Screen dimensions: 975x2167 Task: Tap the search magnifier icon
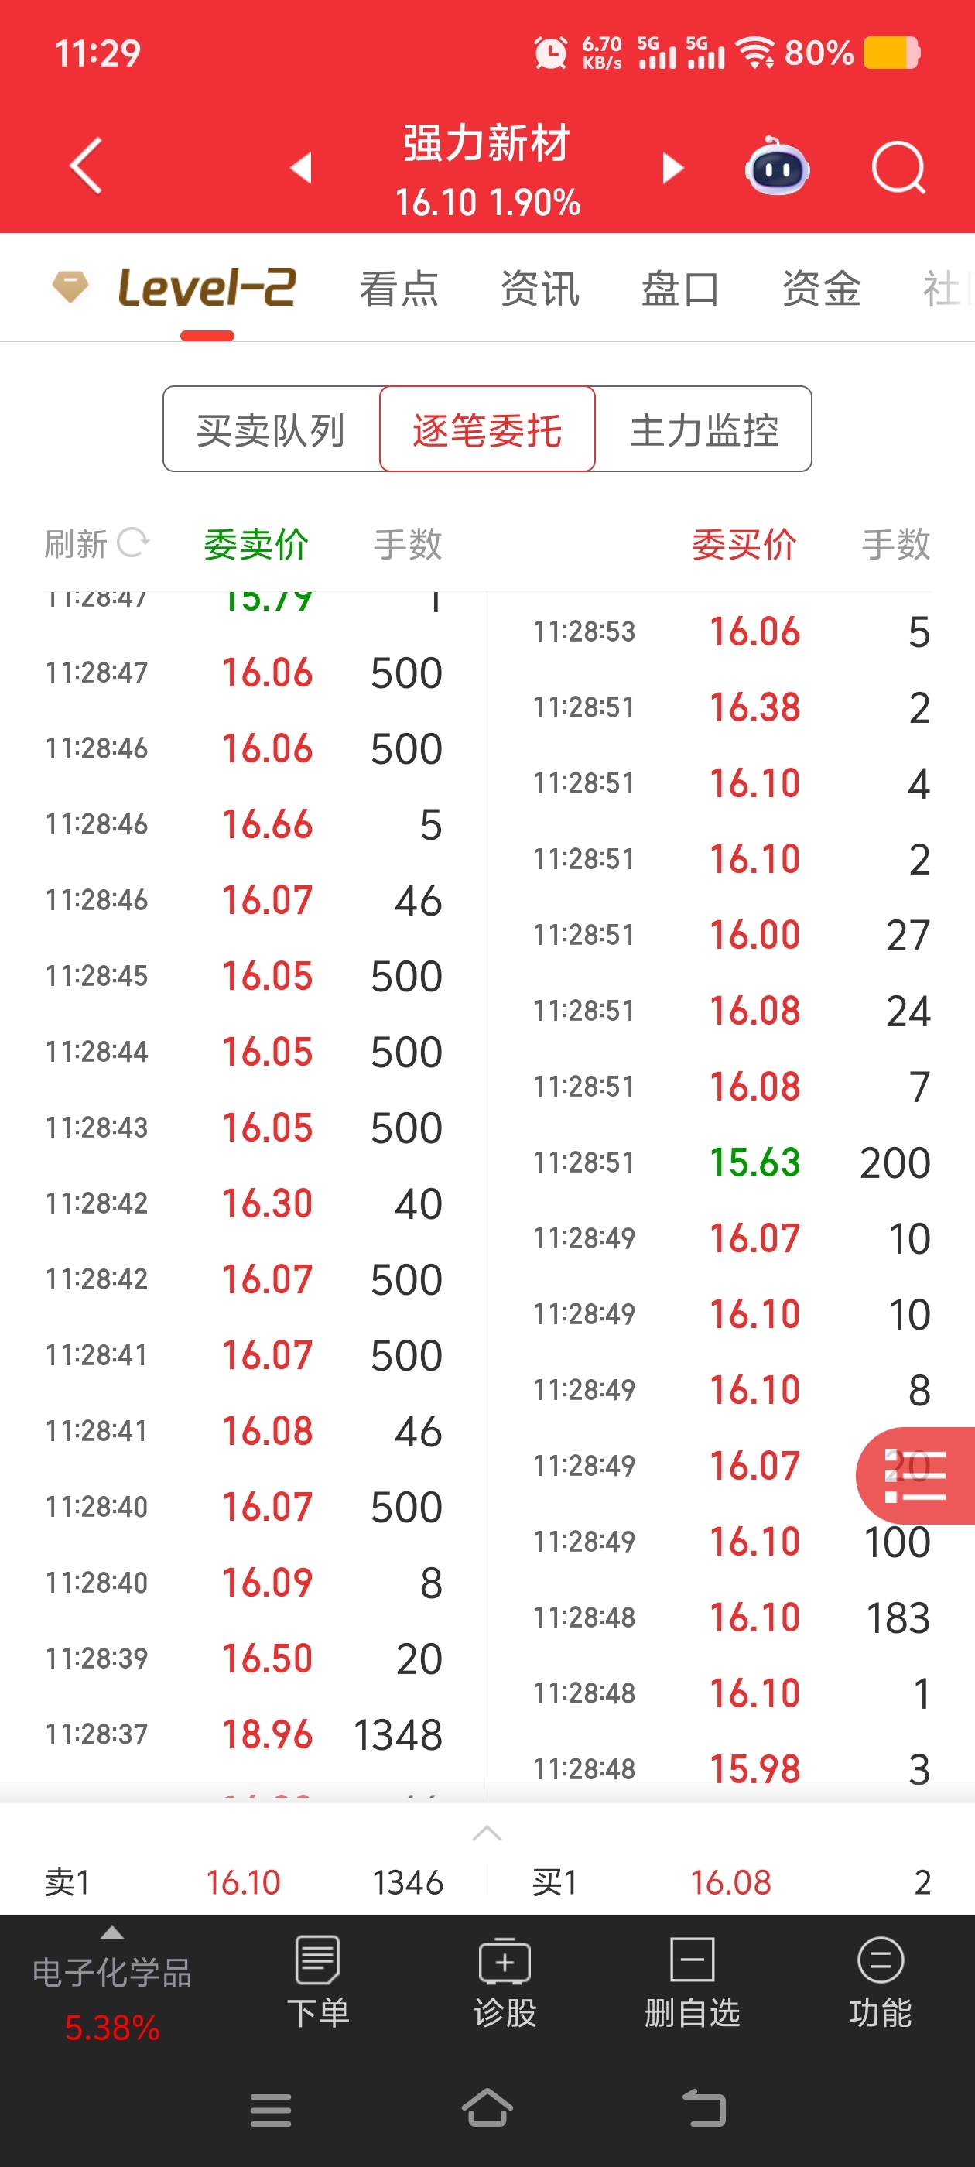click(x=898, y=167)
